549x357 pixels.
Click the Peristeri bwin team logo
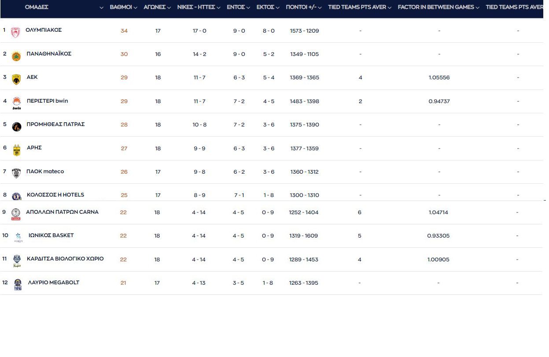(x=16, y=103)
